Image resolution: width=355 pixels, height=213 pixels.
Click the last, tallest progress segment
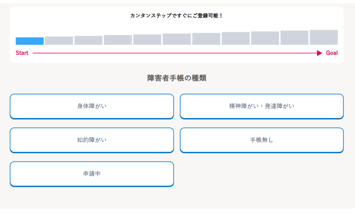click(324, 38)
